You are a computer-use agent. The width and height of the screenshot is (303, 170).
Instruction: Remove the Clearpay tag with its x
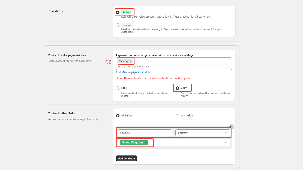(x=131, y=62)
